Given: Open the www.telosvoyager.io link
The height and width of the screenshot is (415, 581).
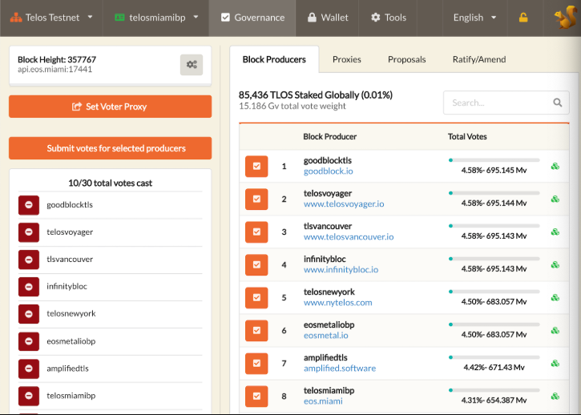Looking at the screenshot, I should [344, 204].
